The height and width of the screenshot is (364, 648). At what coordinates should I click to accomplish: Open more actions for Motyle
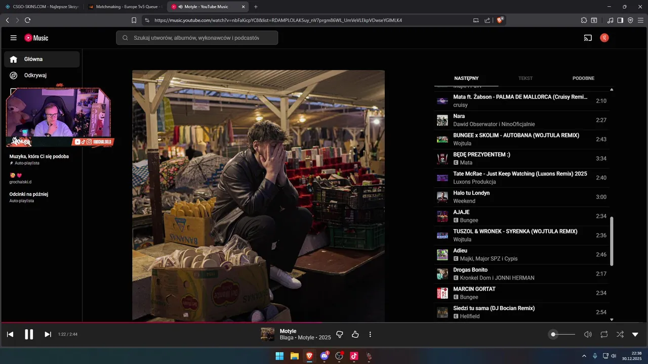coord(370,334)
